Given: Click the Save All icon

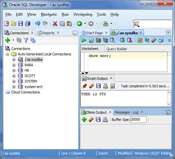Looking at the screenshot, I should pos(27,23).
